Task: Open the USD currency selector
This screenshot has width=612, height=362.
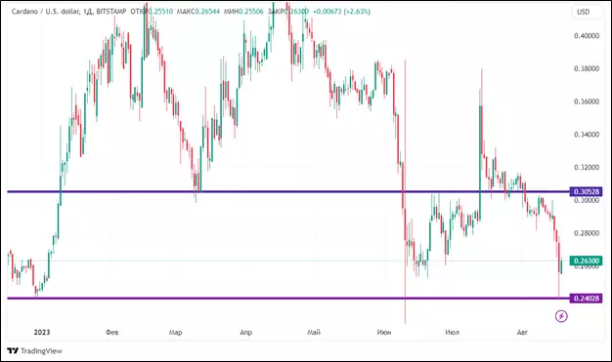Action: 583,12
